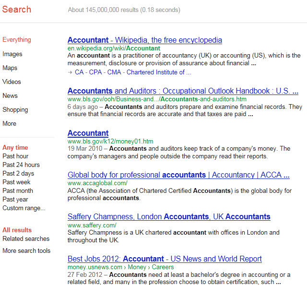Open Saffery Champness London Accountants link
The image size is (307, 285).
[x=169, y=217]
